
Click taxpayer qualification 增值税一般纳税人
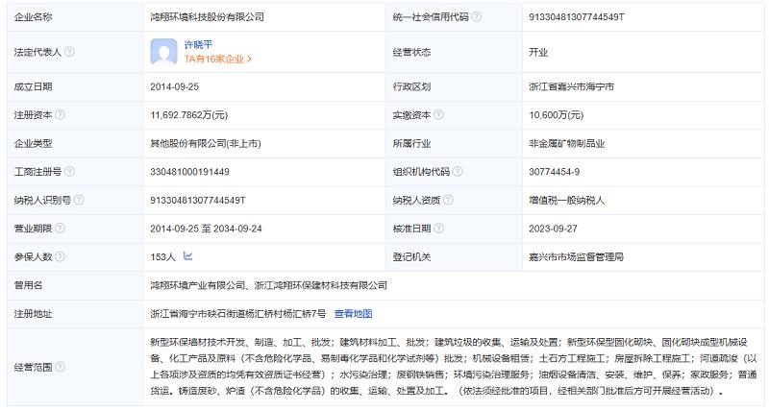click(x=566, y=201)
